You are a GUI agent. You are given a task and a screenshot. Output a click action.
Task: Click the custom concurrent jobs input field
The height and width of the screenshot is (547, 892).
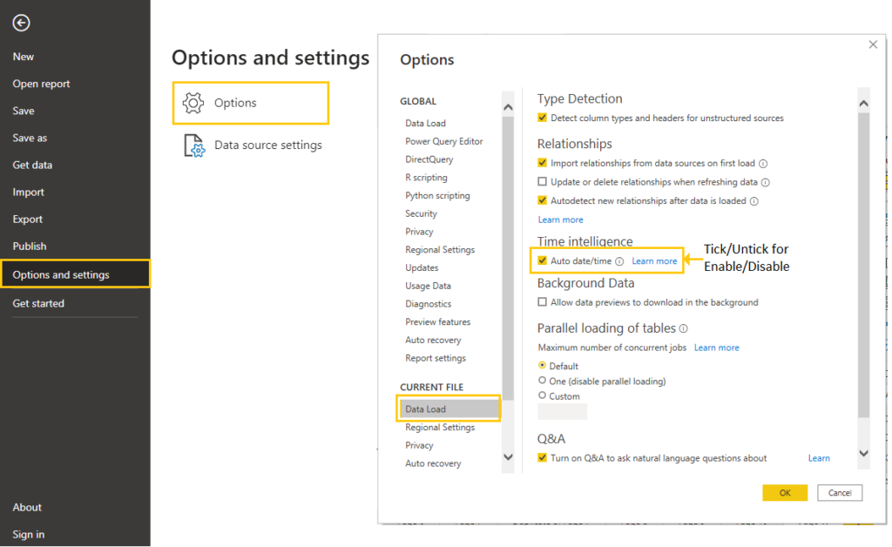[x=562, y=412]
